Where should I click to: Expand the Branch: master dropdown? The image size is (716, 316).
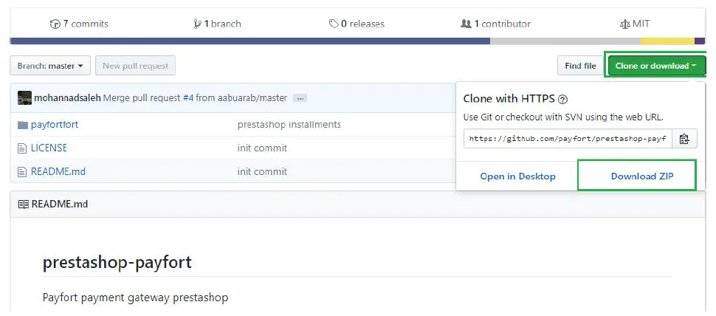pos(50,66)
